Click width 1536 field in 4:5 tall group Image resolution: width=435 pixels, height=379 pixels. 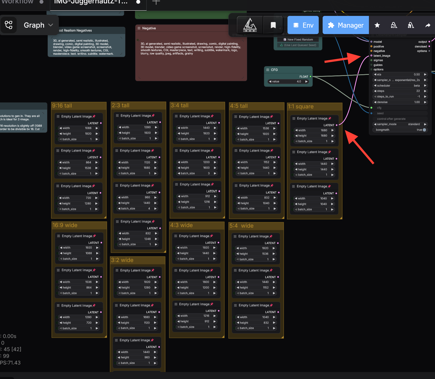click(256, 128)
